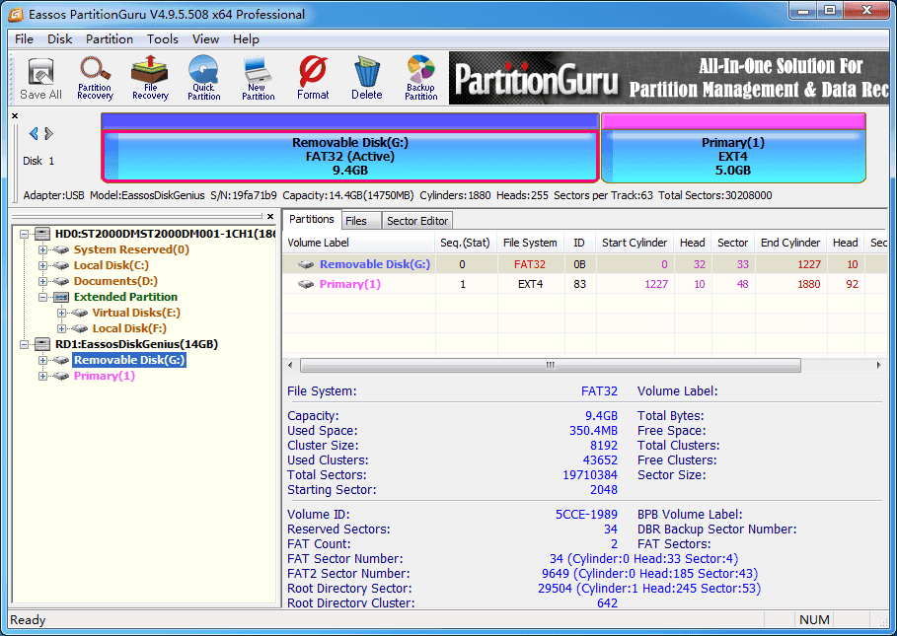Switch to the Files tab
This screenshot has width=897, height=636.
[355, 221]
